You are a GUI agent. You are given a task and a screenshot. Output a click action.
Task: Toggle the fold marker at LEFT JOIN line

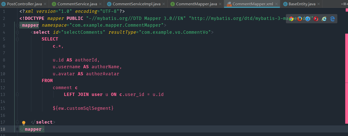[x=17, y=94]
